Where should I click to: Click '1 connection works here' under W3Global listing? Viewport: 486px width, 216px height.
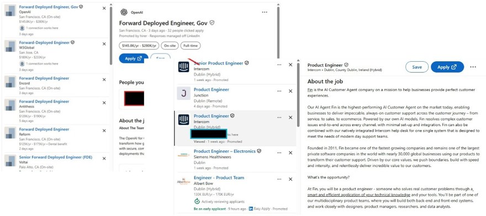point(42,63)
